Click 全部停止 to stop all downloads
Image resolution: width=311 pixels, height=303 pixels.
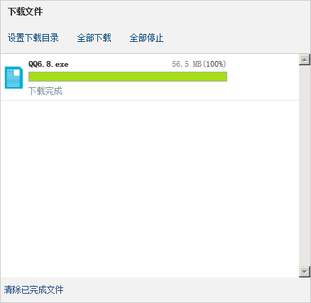146,38
